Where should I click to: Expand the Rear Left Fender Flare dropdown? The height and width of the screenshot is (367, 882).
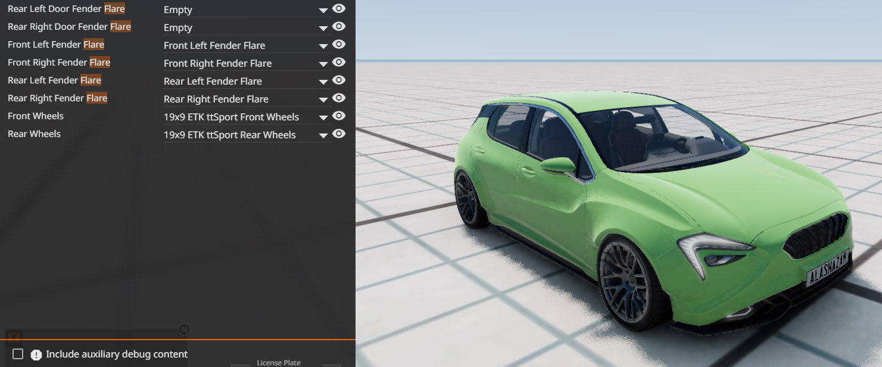pos(247,81)
